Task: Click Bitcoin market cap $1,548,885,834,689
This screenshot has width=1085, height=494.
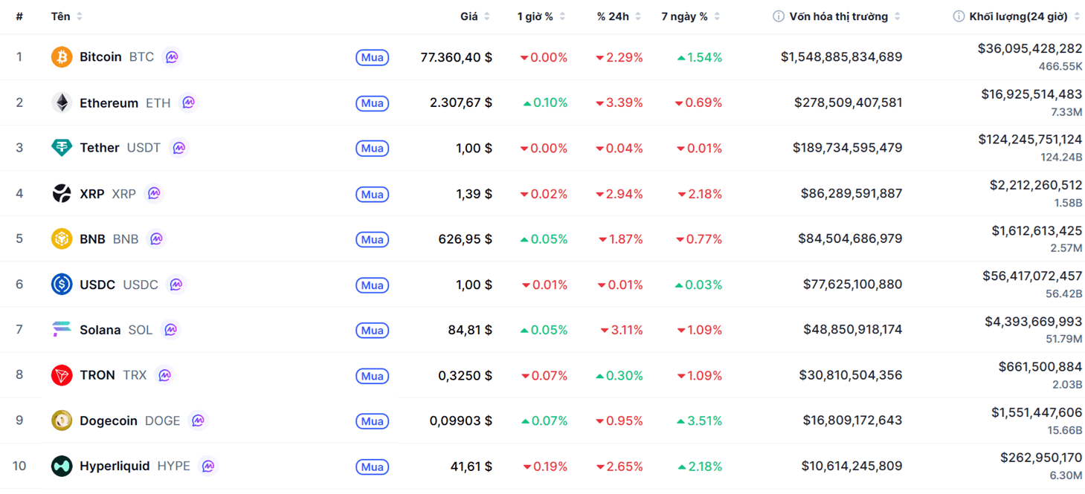Action: pyautogui.click(x=841, y=57)
